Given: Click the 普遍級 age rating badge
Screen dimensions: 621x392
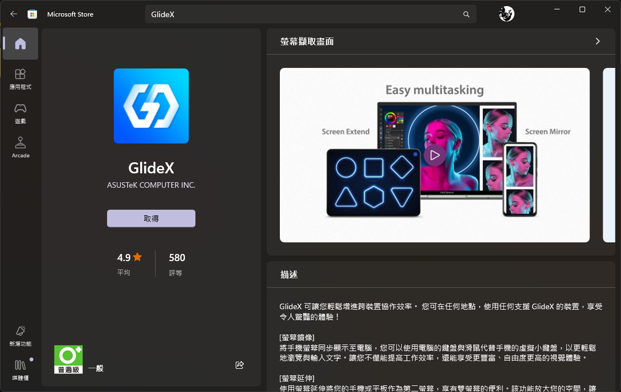Looking at the screenshot, I should tap(68, 359).
